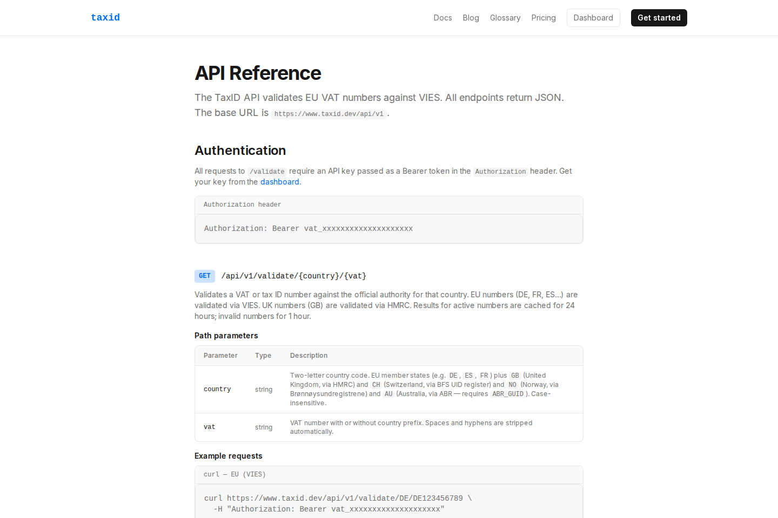The width and height of the screenshot is (778, 518).
Task: Select the Authorization: Bearer vat_ code line
Action: pos(308,229)
